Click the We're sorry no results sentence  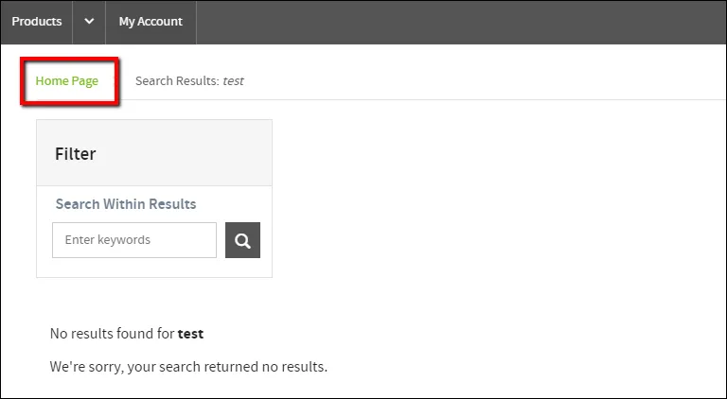(188, 367)
